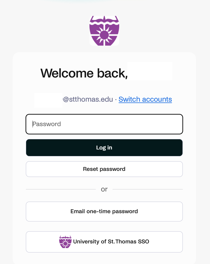Click the large St. Thomas shield logo

tap(104, 31)
